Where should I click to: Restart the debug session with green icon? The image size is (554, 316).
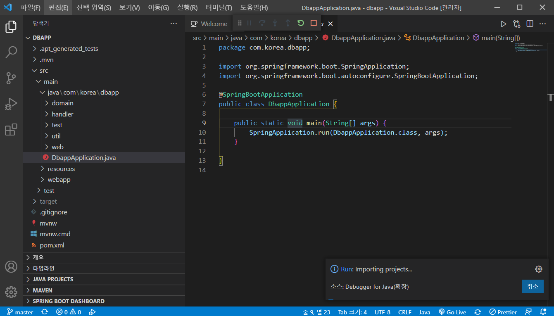click(x=301, y=23)
